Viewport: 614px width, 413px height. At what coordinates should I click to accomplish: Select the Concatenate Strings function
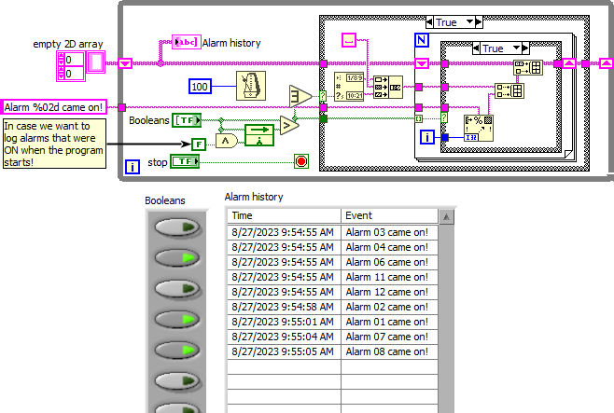tap(387, 87)
